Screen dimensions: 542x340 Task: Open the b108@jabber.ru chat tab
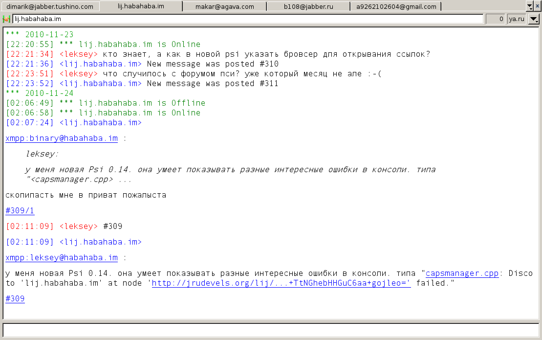click(x=308, y=6)
